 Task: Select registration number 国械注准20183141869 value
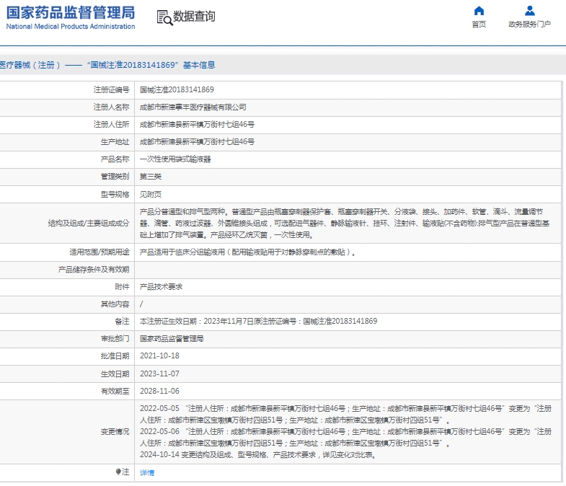click(x=177, y=89)
